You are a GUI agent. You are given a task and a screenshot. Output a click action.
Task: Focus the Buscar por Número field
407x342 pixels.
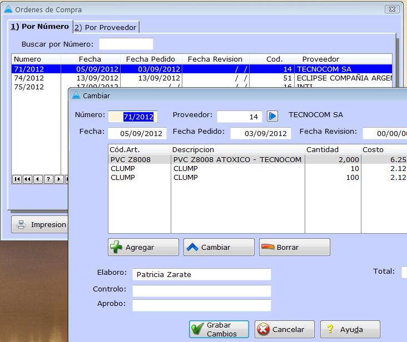(x=126, y=44)
